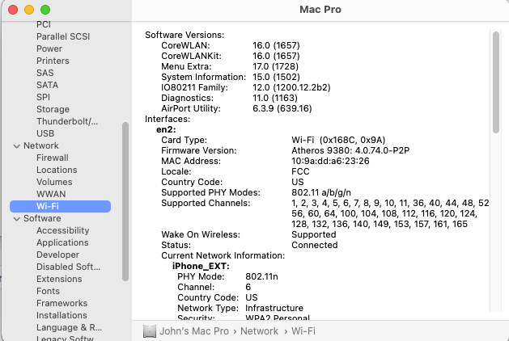This screenshot has height=341, width=509.
Task: Select Volumes under Network
Action: click(54, 182)
